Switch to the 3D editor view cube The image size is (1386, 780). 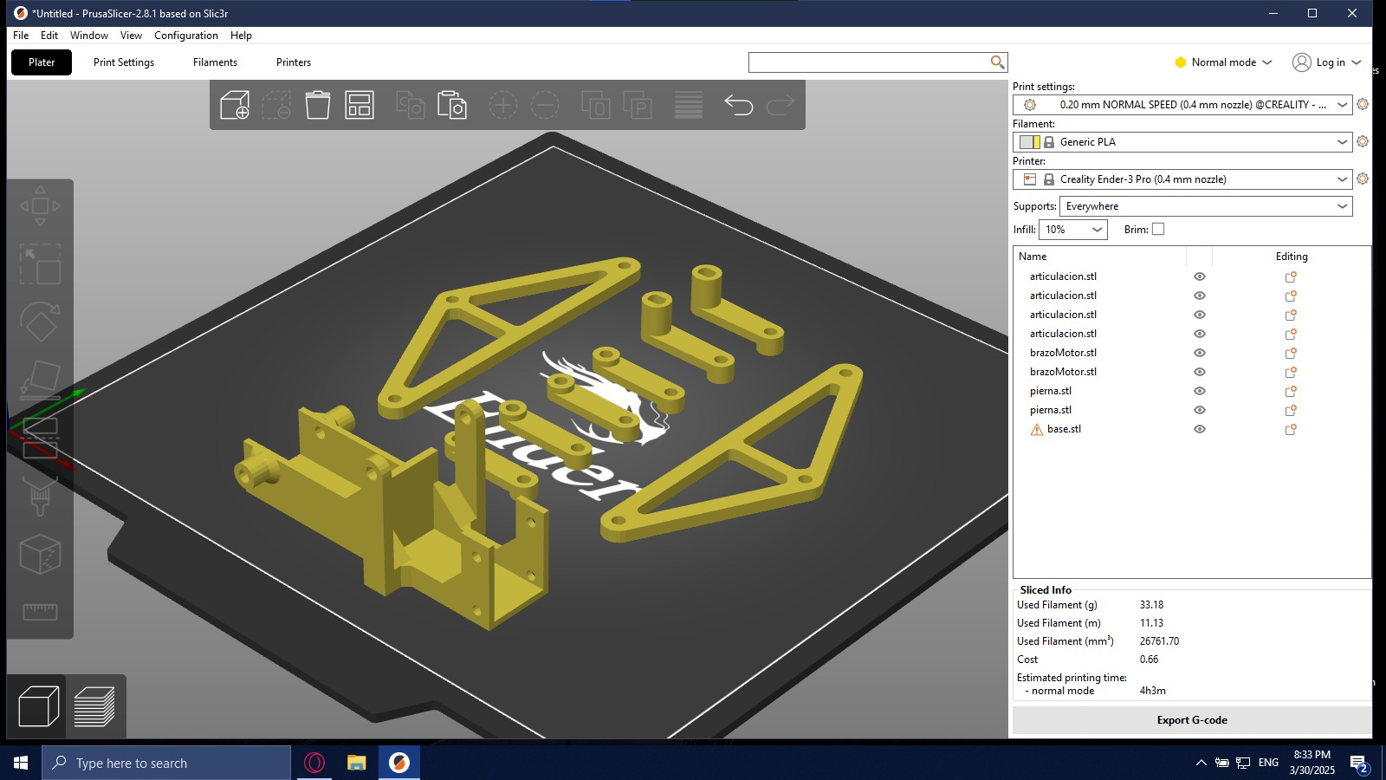[38, 706]
